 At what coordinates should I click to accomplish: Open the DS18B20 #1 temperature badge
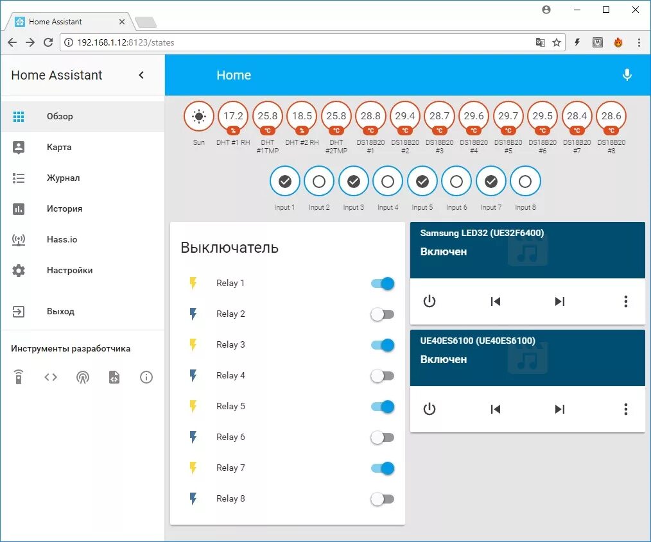point(370,117)
